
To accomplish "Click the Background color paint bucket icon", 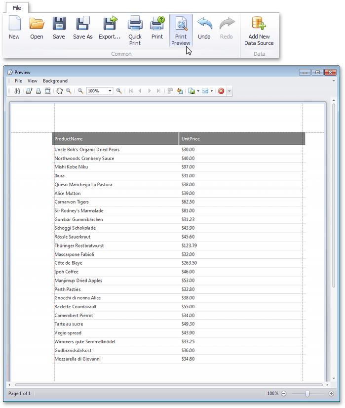I will coord(180,91).
